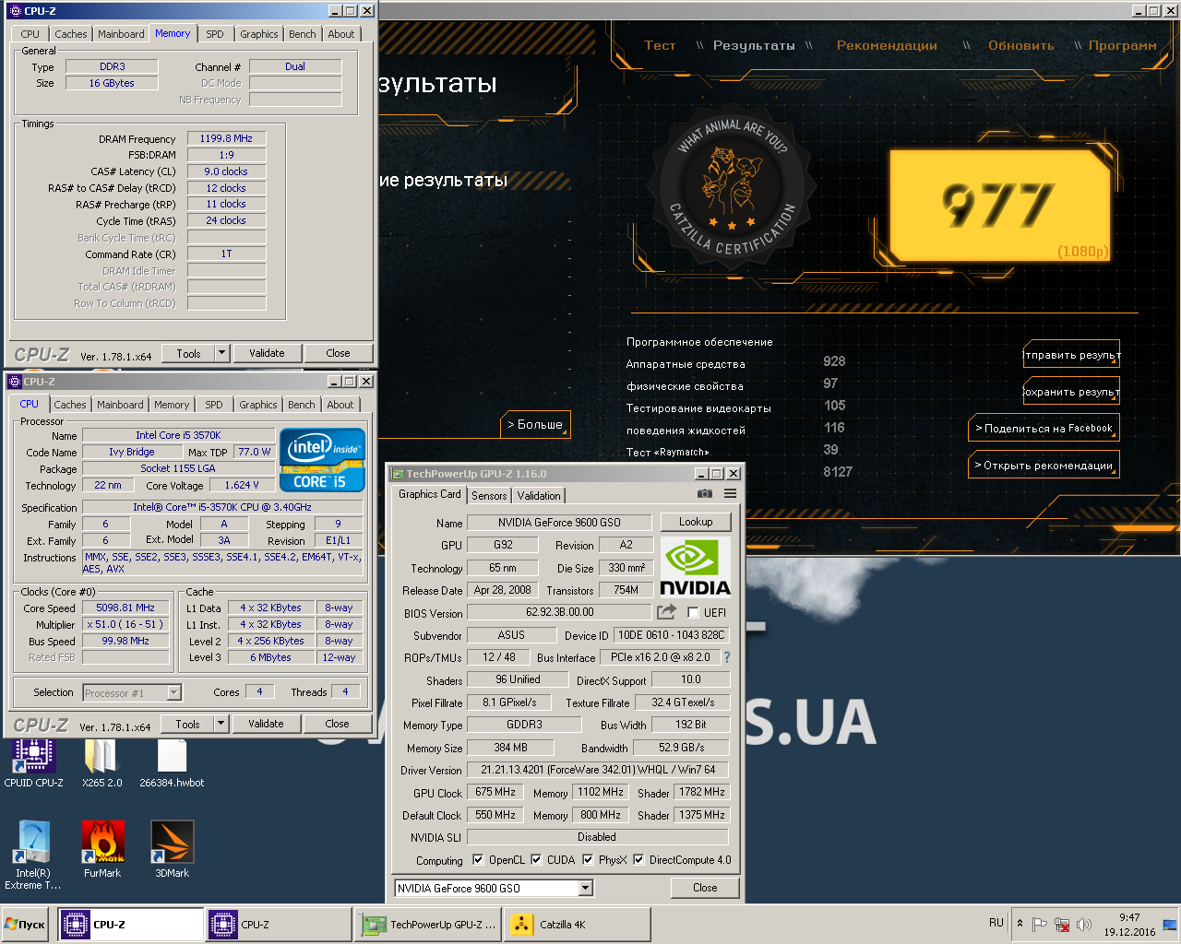Switch to first CPU-Z taskbar item
Image resolution: width=1181 pixels, height=944 pixels.
click(x=132, y=925)
